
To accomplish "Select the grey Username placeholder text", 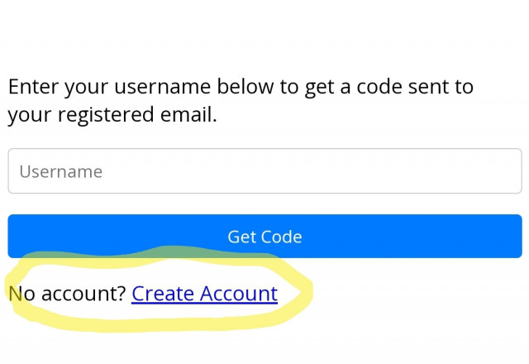I will 60,172.
